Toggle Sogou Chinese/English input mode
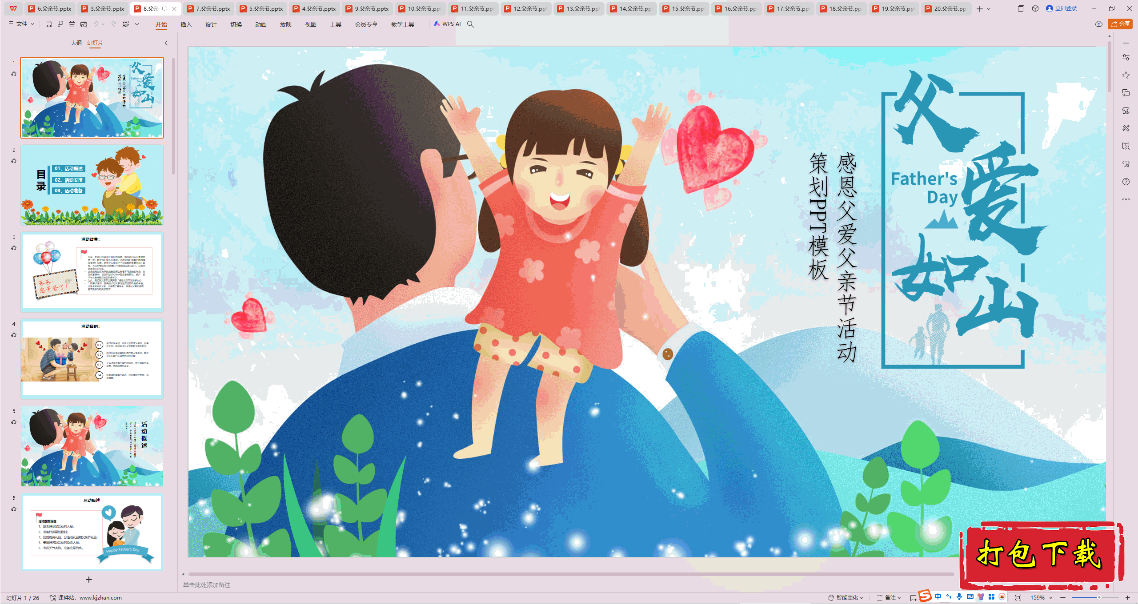 938,597
